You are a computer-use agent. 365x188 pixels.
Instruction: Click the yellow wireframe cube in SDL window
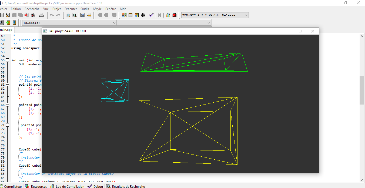[188, 131]
